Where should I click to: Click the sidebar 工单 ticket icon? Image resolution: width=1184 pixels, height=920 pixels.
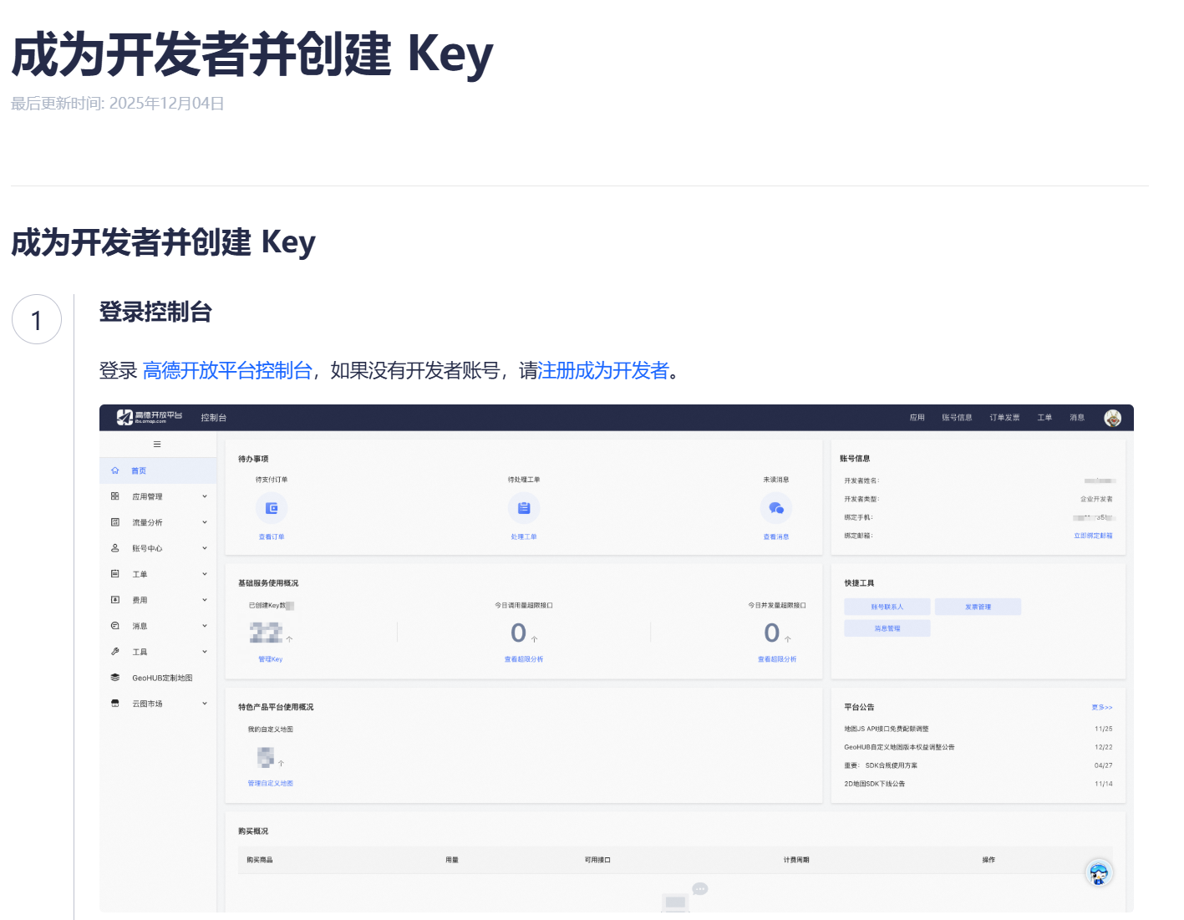pyautogui.click(x=115, y=574)
